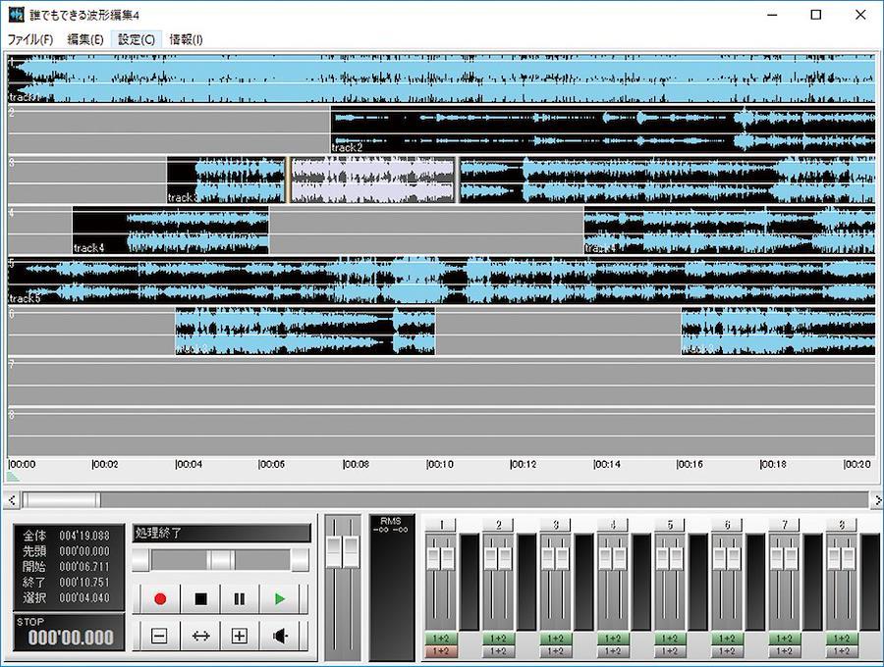The image size is (884, 667).
Task: Click the fit-width double arrow icon
Action: tap(200, 636)
